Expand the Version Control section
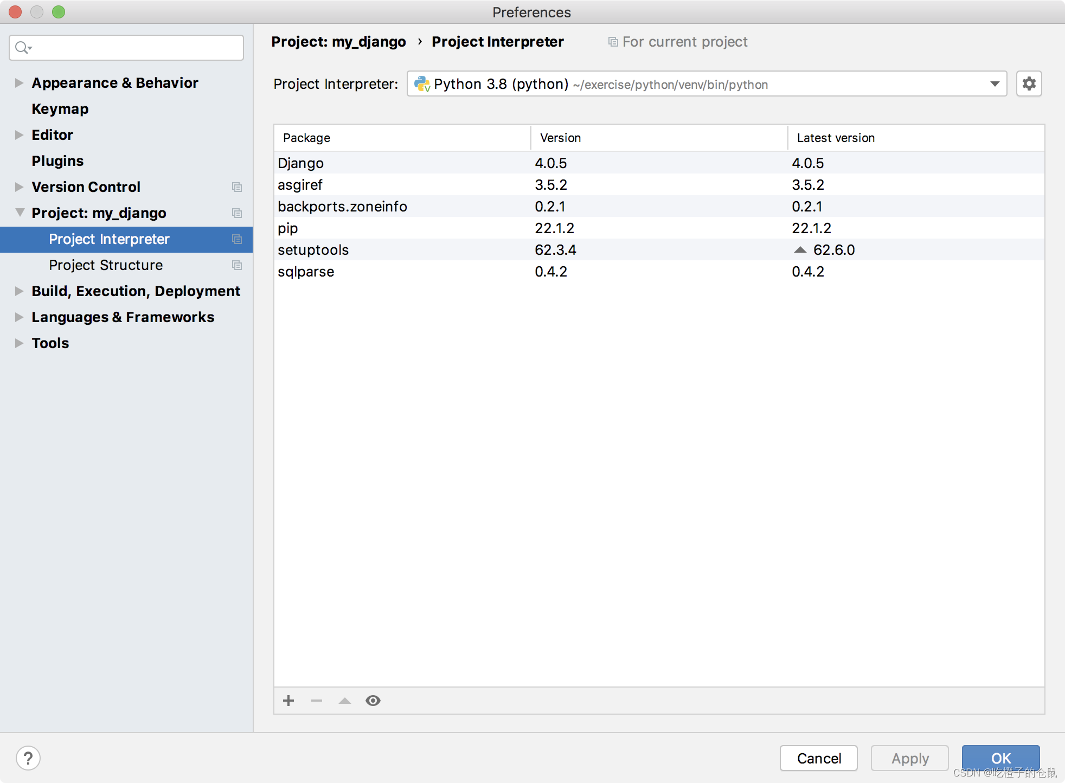The width and height of the screenshot is (1065, 783). (x=19, y=187)
